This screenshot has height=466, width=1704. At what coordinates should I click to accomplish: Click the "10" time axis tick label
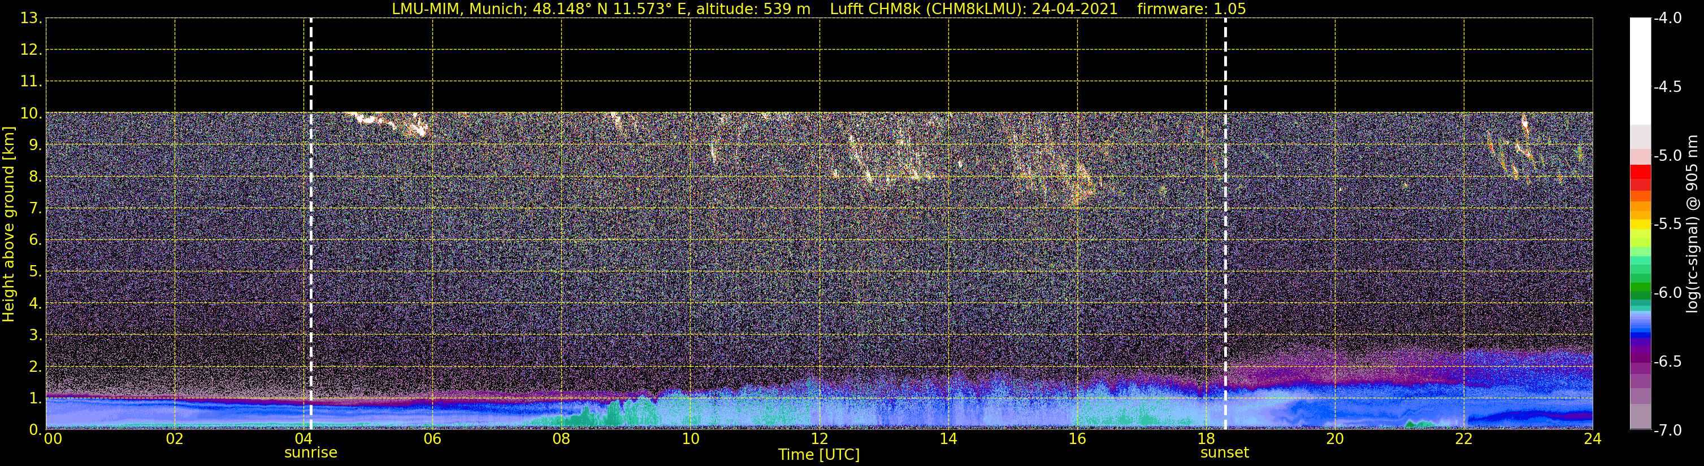pos(691,439)
